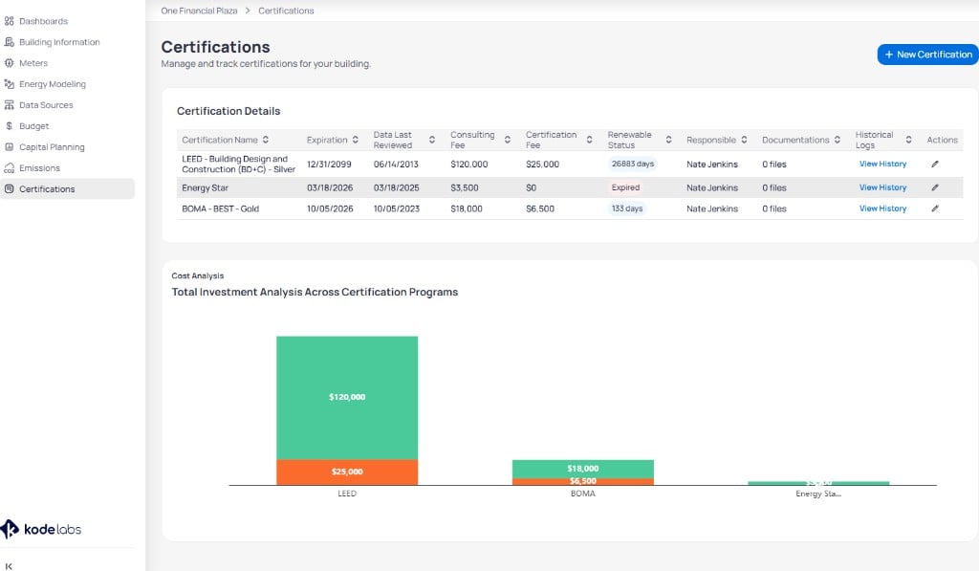
Task: Go to Building Information page
Action: [59, 42]
